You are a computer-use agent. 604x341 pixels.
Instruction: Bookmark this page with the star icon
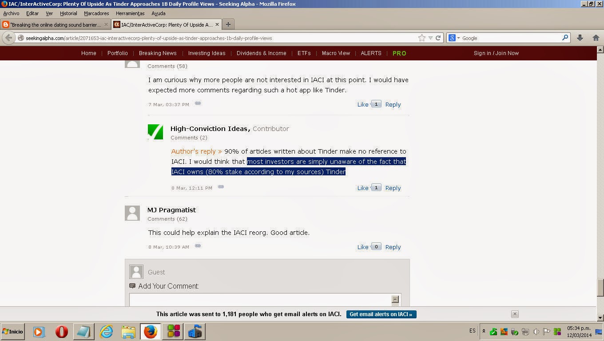click(x=422, y=38)
